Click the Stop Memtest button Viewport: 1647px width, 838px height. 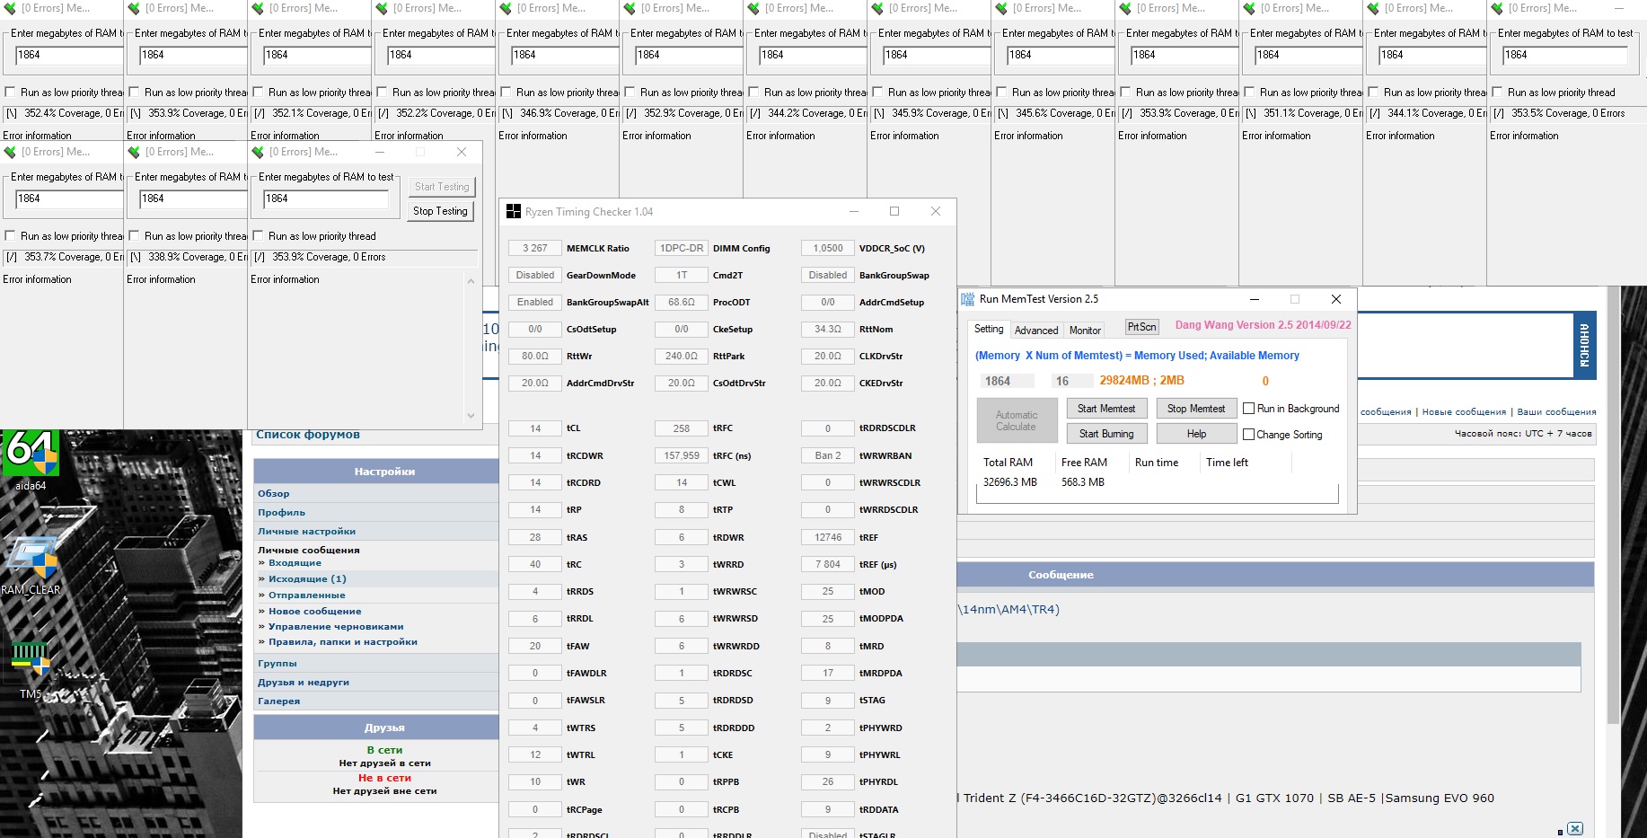[x=1196, y=409]
